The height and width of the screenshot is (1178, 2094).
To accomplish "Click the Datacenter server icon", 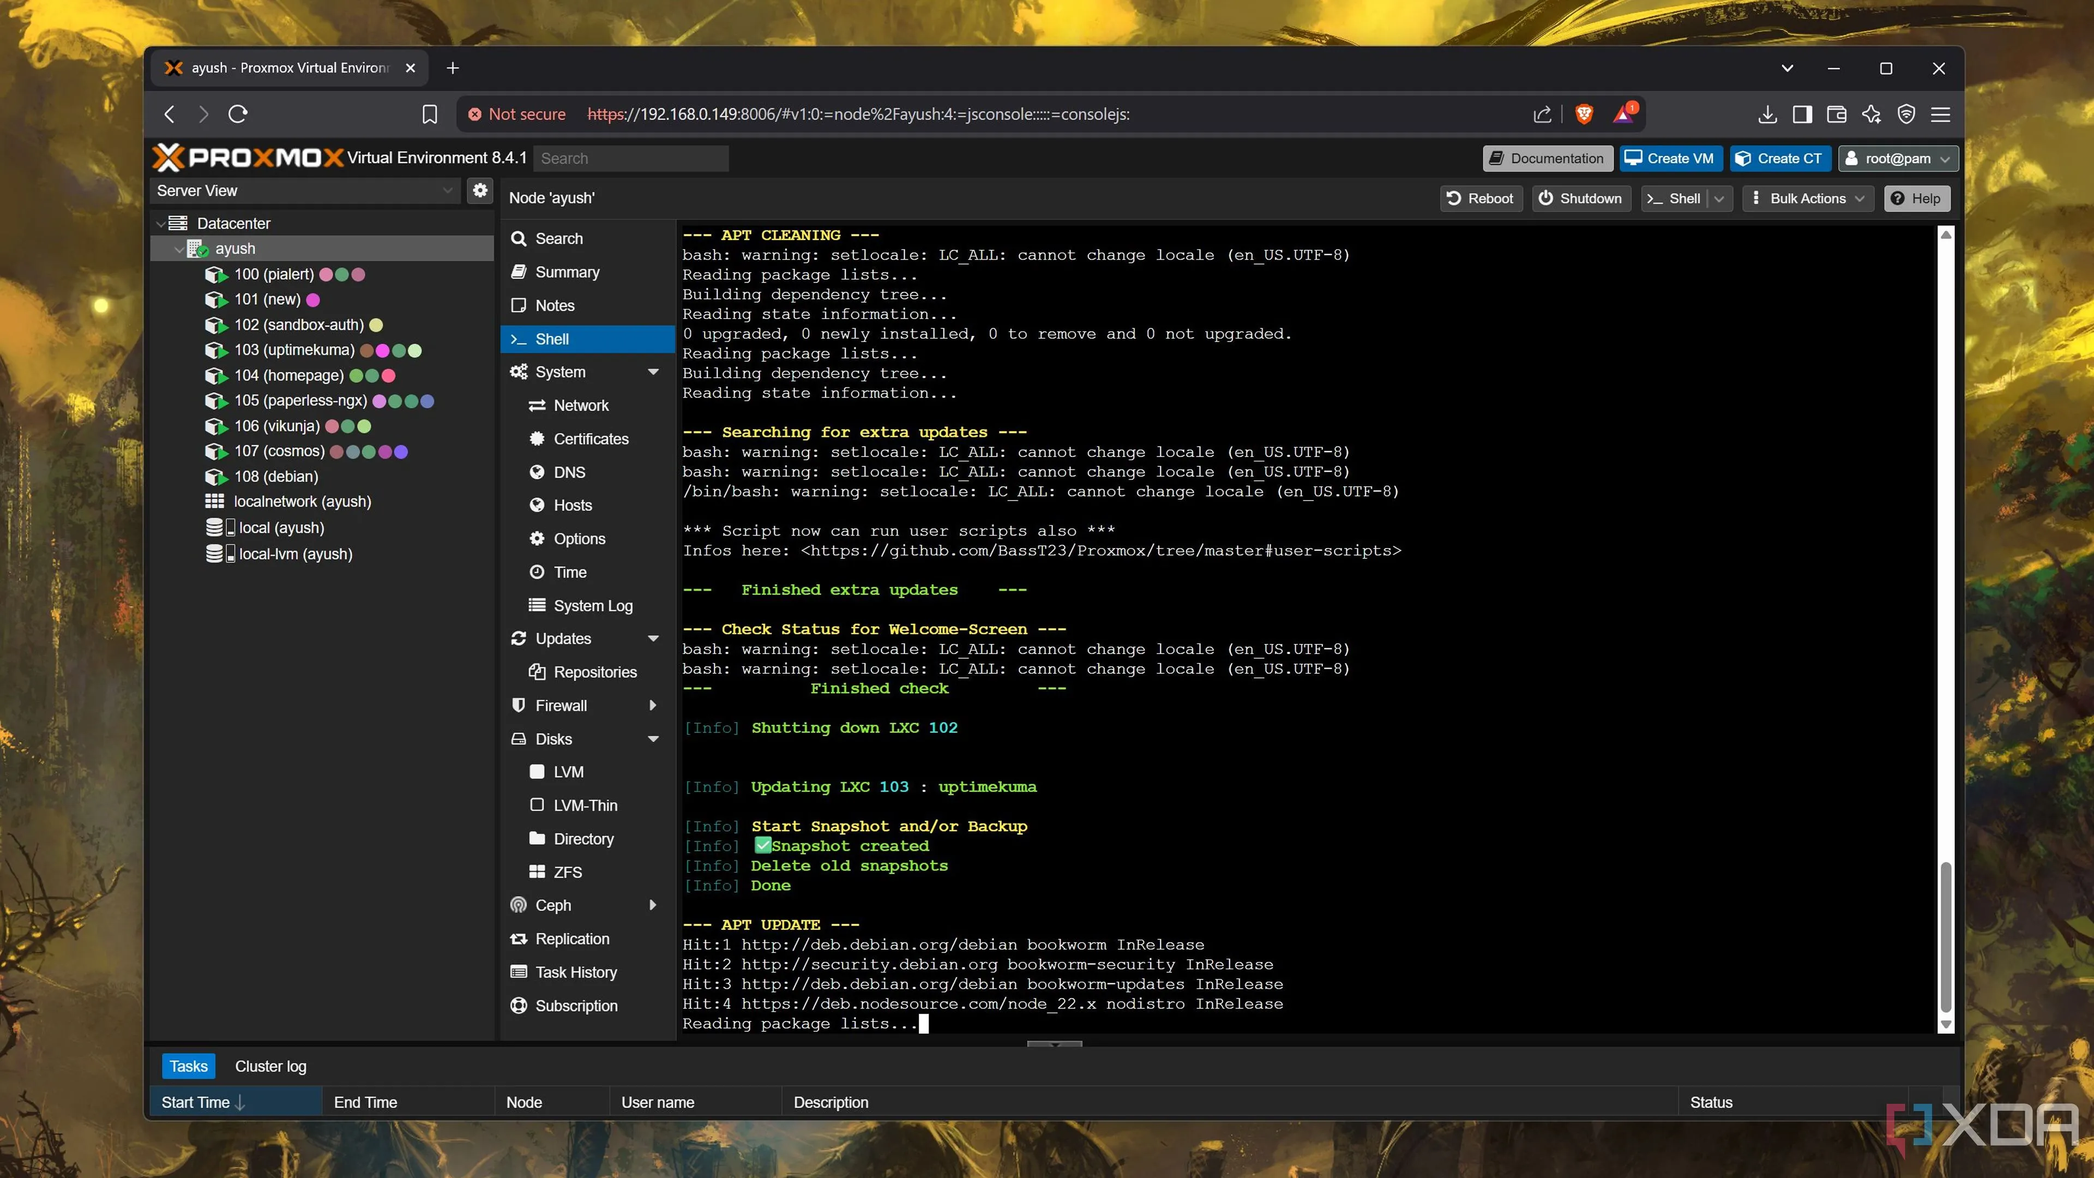I will 178,223.
